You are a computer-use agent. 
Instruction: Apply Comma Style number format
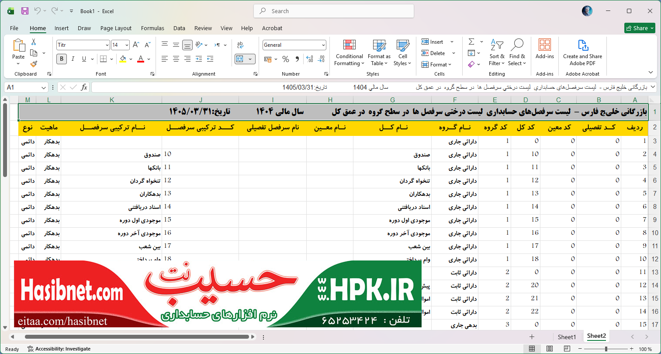pyautogui.click(x=297, y=59)
